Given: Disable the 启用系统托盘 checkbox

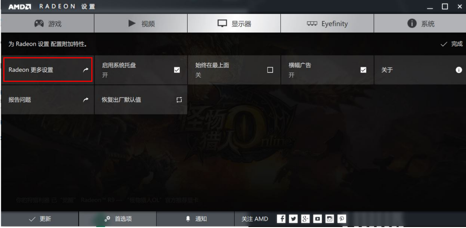Looking at the screenshot, I should coord(177,70).
